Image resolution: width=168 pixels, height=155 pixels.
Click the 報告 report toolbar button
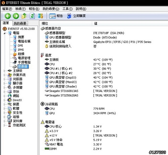[x=56, y=16]
